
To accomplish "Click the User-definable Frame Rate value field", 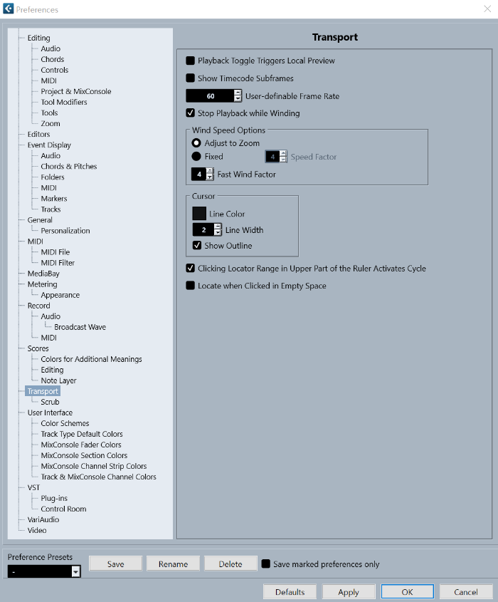I will pos(210,95).
